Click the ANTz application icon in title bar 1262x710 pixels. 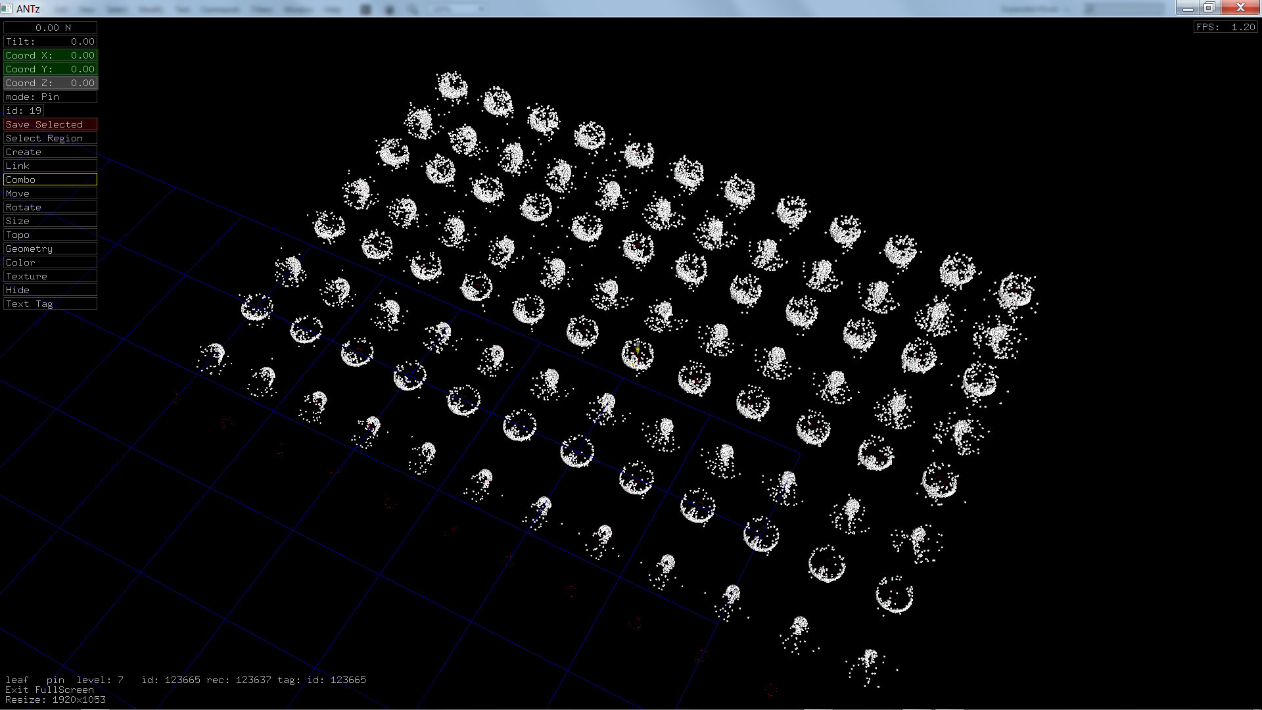(7, 9)
